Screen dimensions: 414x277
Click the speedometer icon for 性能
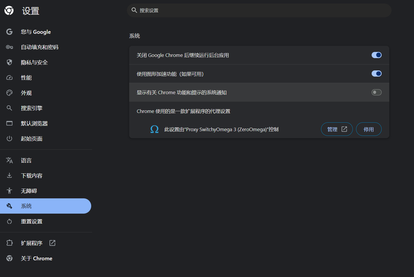pos(9,77)
